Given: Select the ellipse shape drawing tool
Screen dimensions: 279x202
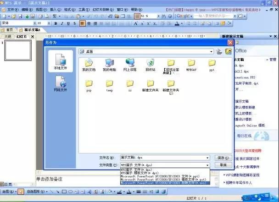Looking at the screenshot, I should pyautogui.click(x=71, y=191).
